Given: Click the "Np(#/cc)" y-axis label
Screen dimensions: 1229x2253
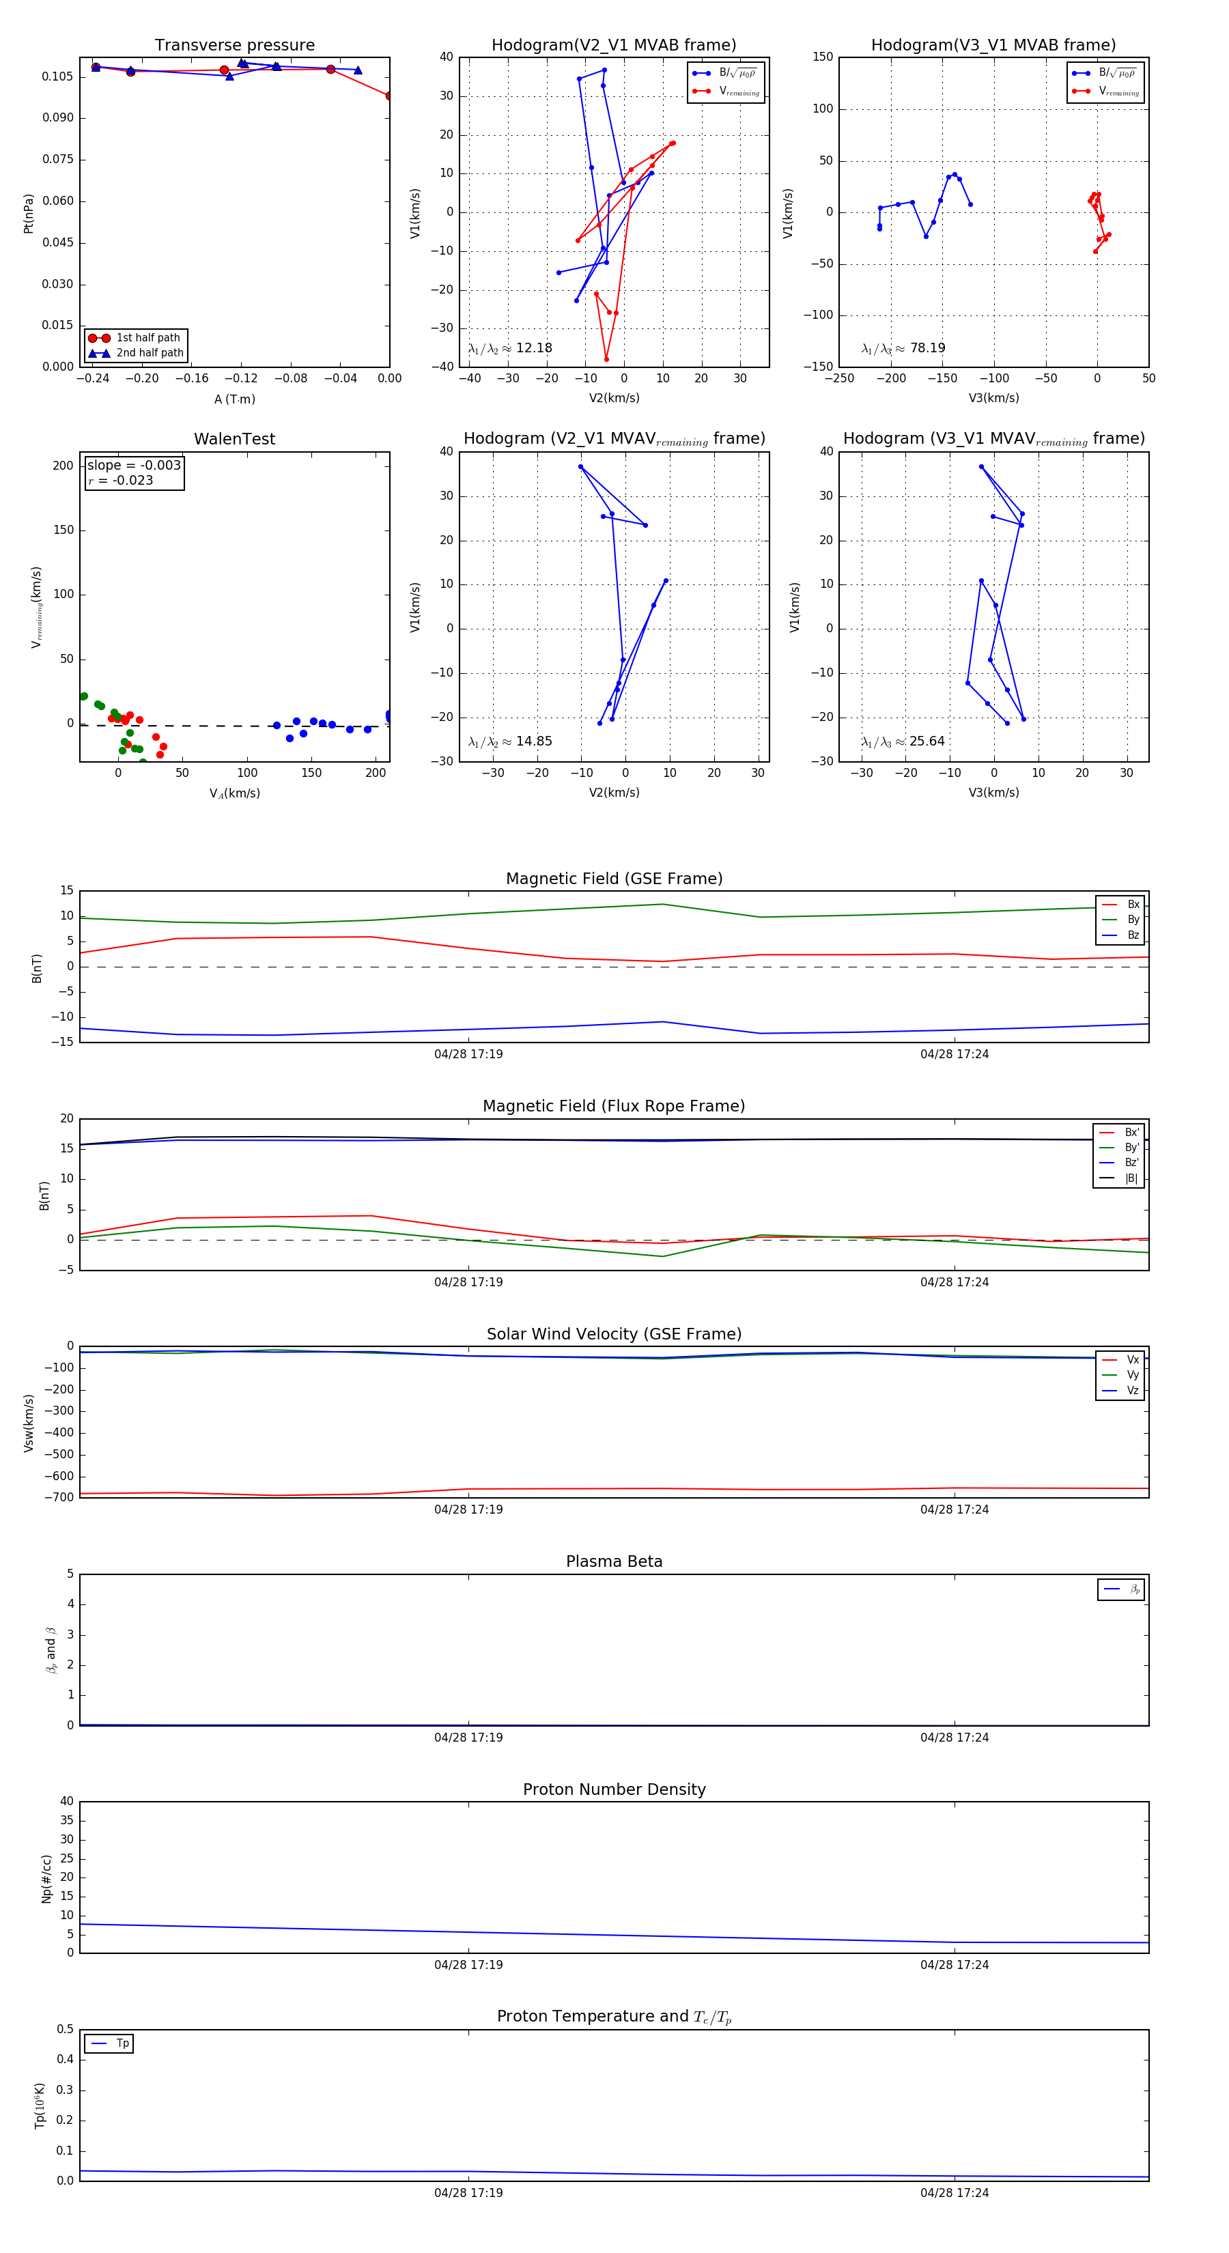Looking at the screenshot, I should pyautogui.click(x=46, y=1880).
